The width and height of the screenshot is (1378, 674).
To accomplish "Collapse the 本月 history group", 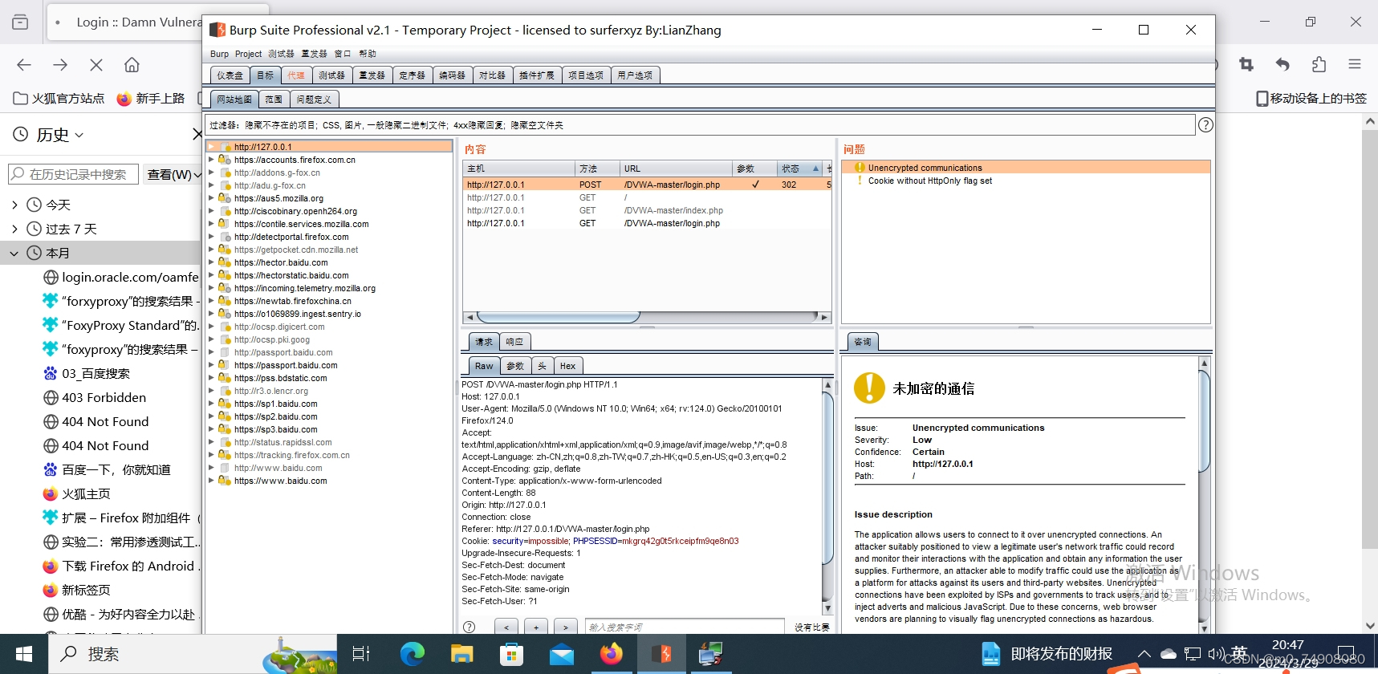I will point(14,253).
